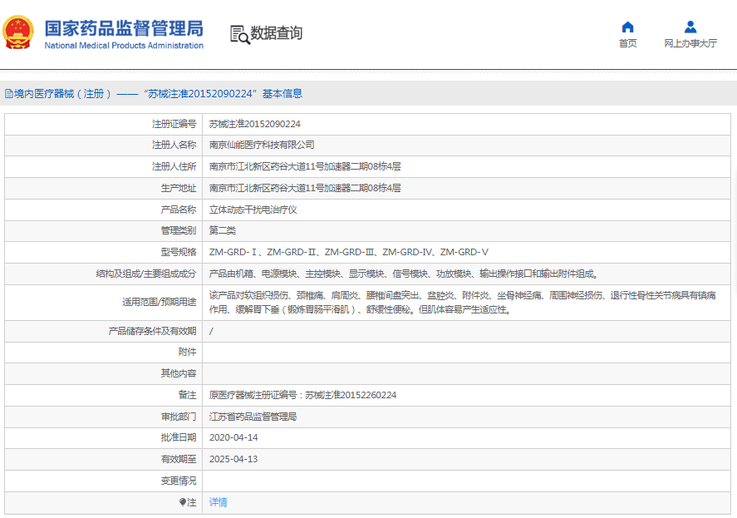Click the national emblem logo
Screen dimensions: 737x518
tap(17, 32)
